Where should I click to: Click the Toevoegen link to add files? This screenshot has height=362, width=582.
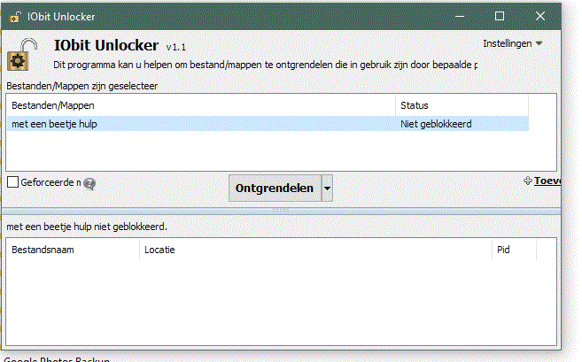coord(546,181)
